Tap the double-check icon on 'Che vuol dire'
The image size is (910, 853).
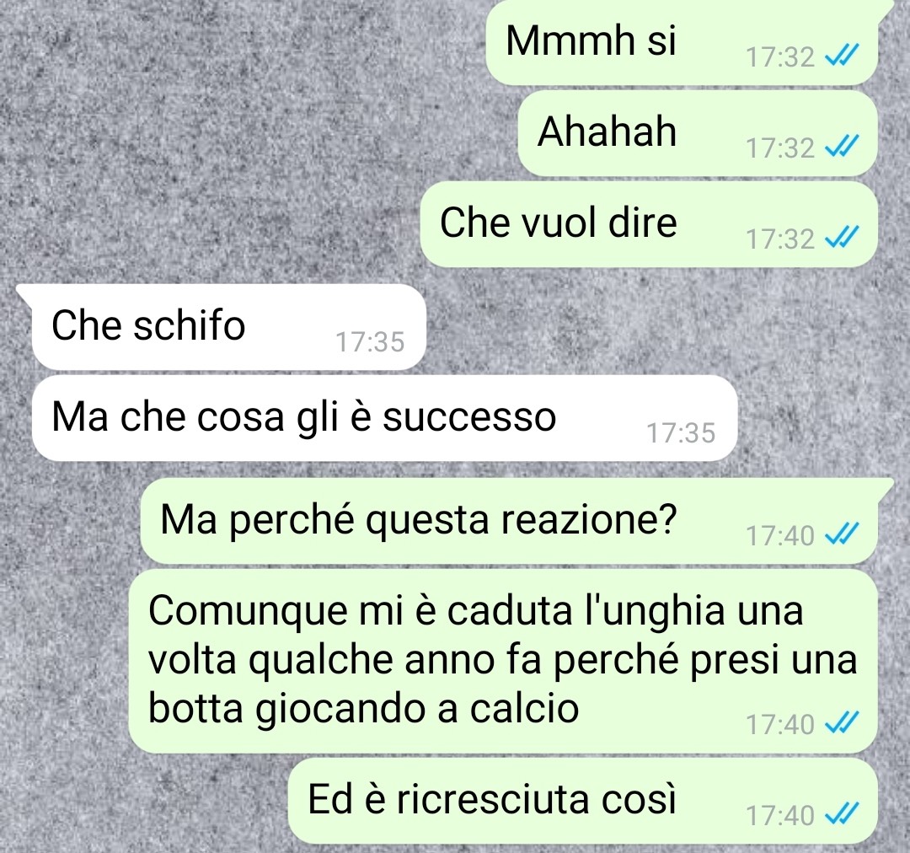pos(842,238)
